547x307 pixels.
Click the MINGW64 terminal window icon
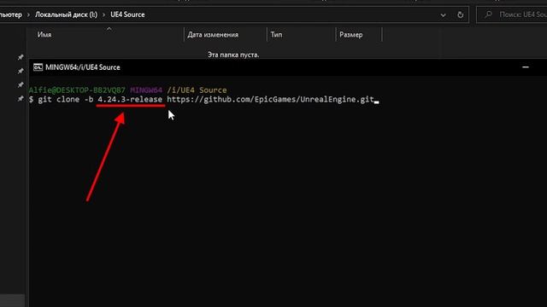point(38,67)
